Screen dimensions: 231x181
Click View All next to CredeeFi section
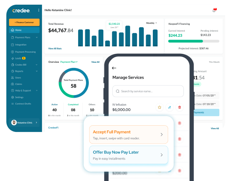pyautogui.click(x=215, y=128)
